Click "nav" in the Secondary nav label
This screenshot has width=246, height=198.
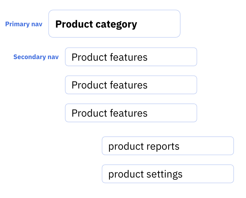[x=53, y=57]
